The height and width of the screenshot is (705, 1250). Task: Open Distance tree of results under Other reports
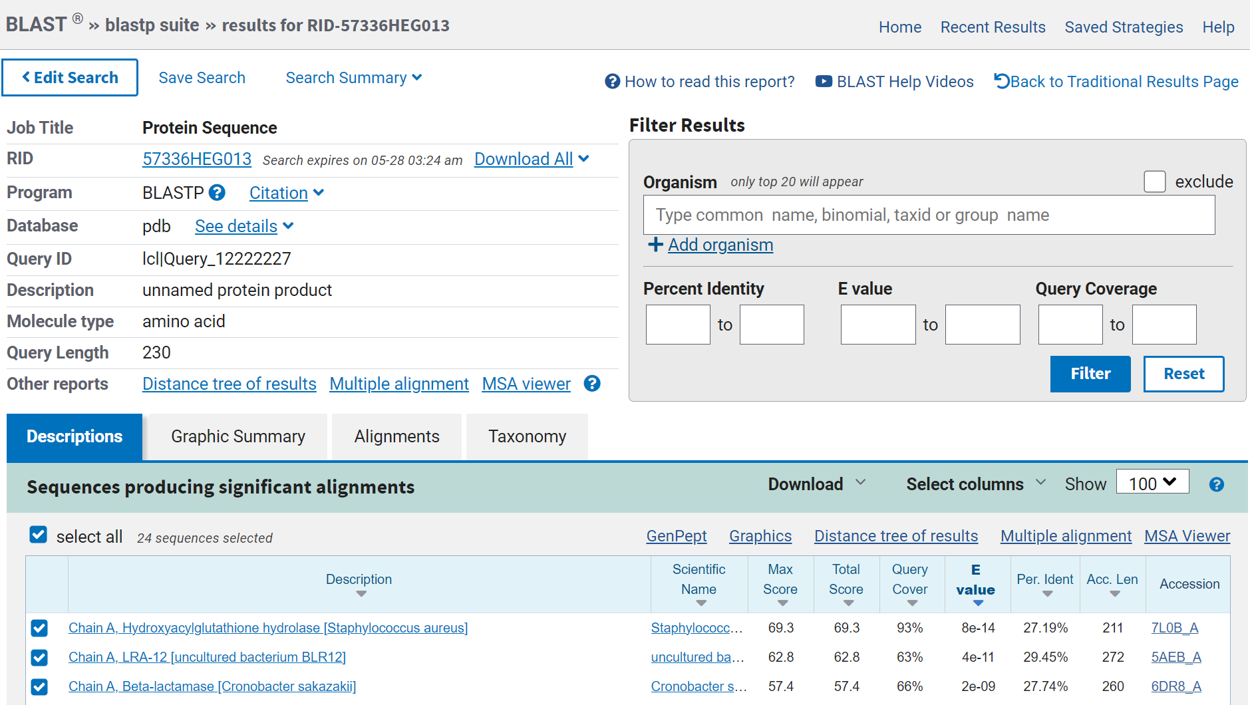tap(230, 384)
